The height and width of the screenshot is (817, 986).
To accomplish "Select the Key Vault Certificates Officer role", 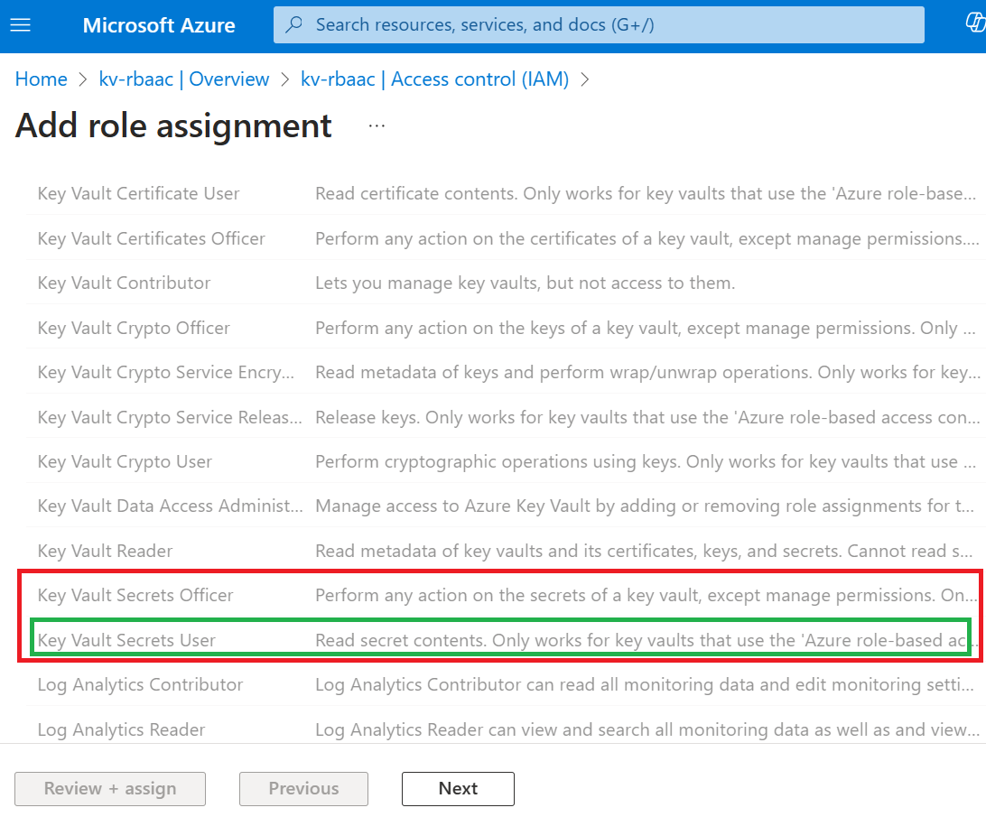I will coord(151,239).
